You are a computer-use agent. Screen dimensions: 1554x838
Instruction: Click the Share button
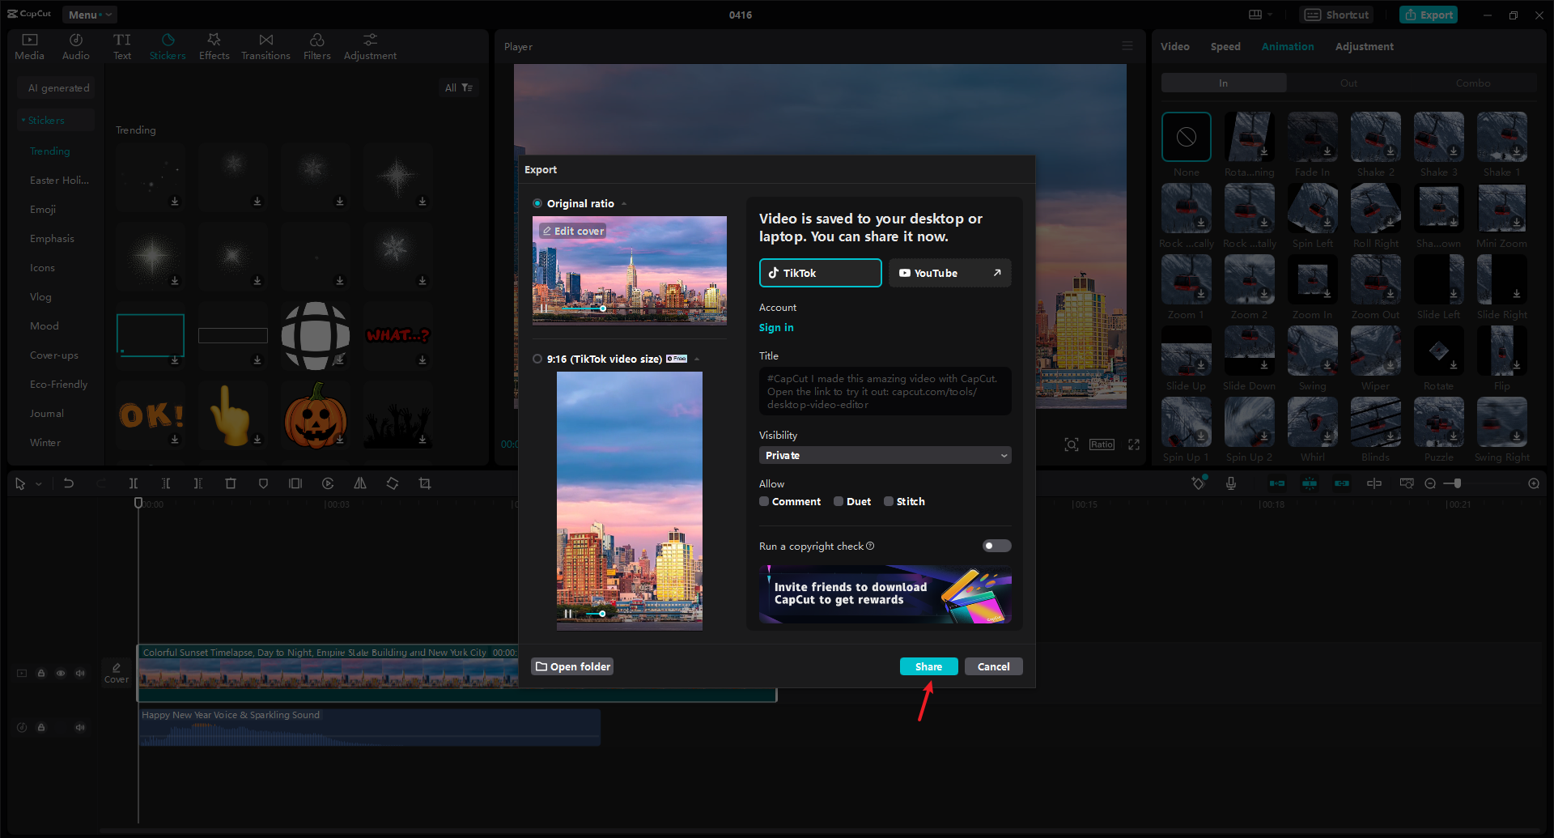(928, 666)
